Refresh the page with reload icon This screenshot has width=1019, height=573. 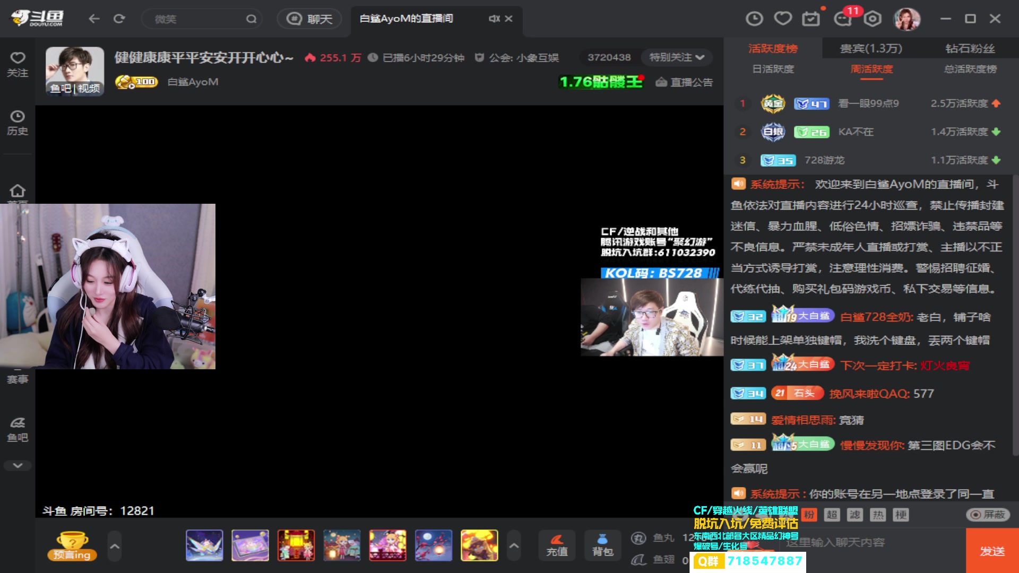pos(119,19)
